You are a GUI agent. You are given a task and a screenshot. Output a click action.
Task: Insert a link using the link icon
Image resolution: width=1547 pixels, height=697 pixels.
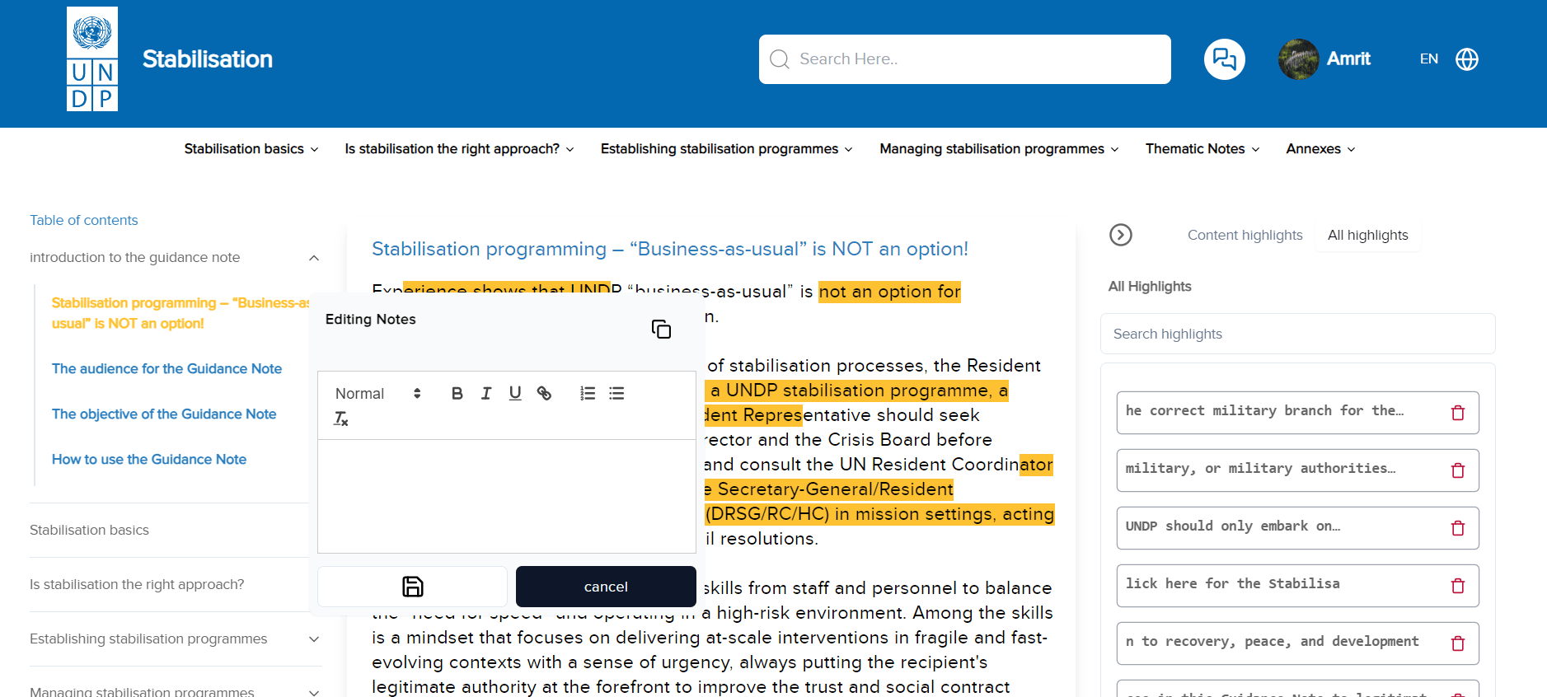[x=544, y=394]
